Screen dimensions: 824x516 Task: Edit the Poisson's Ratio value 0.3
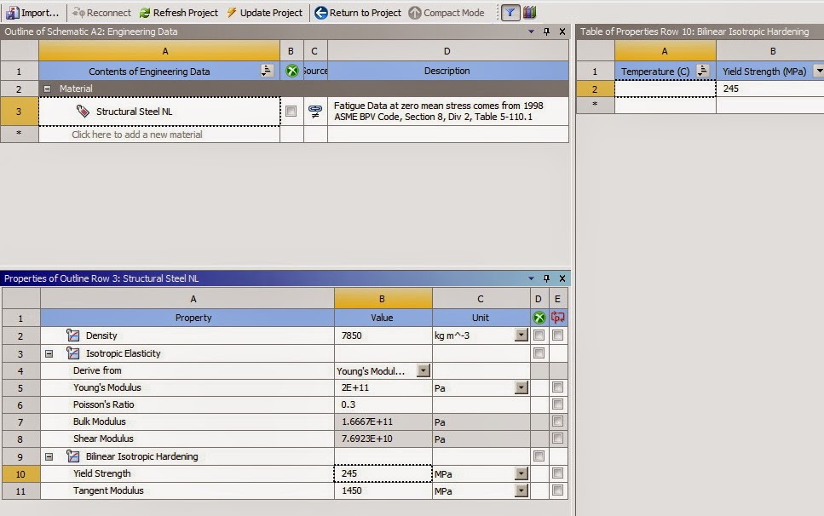point(383,404)
